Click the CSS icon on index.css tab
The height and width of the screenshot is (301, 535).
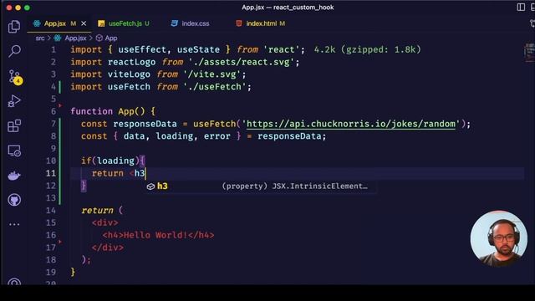tap(175, 23)
